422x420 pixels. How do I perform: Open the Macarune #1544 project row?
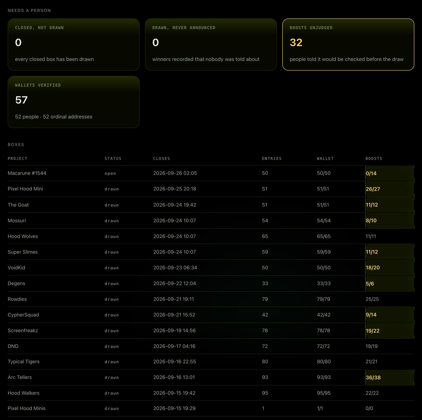(211, 173)
